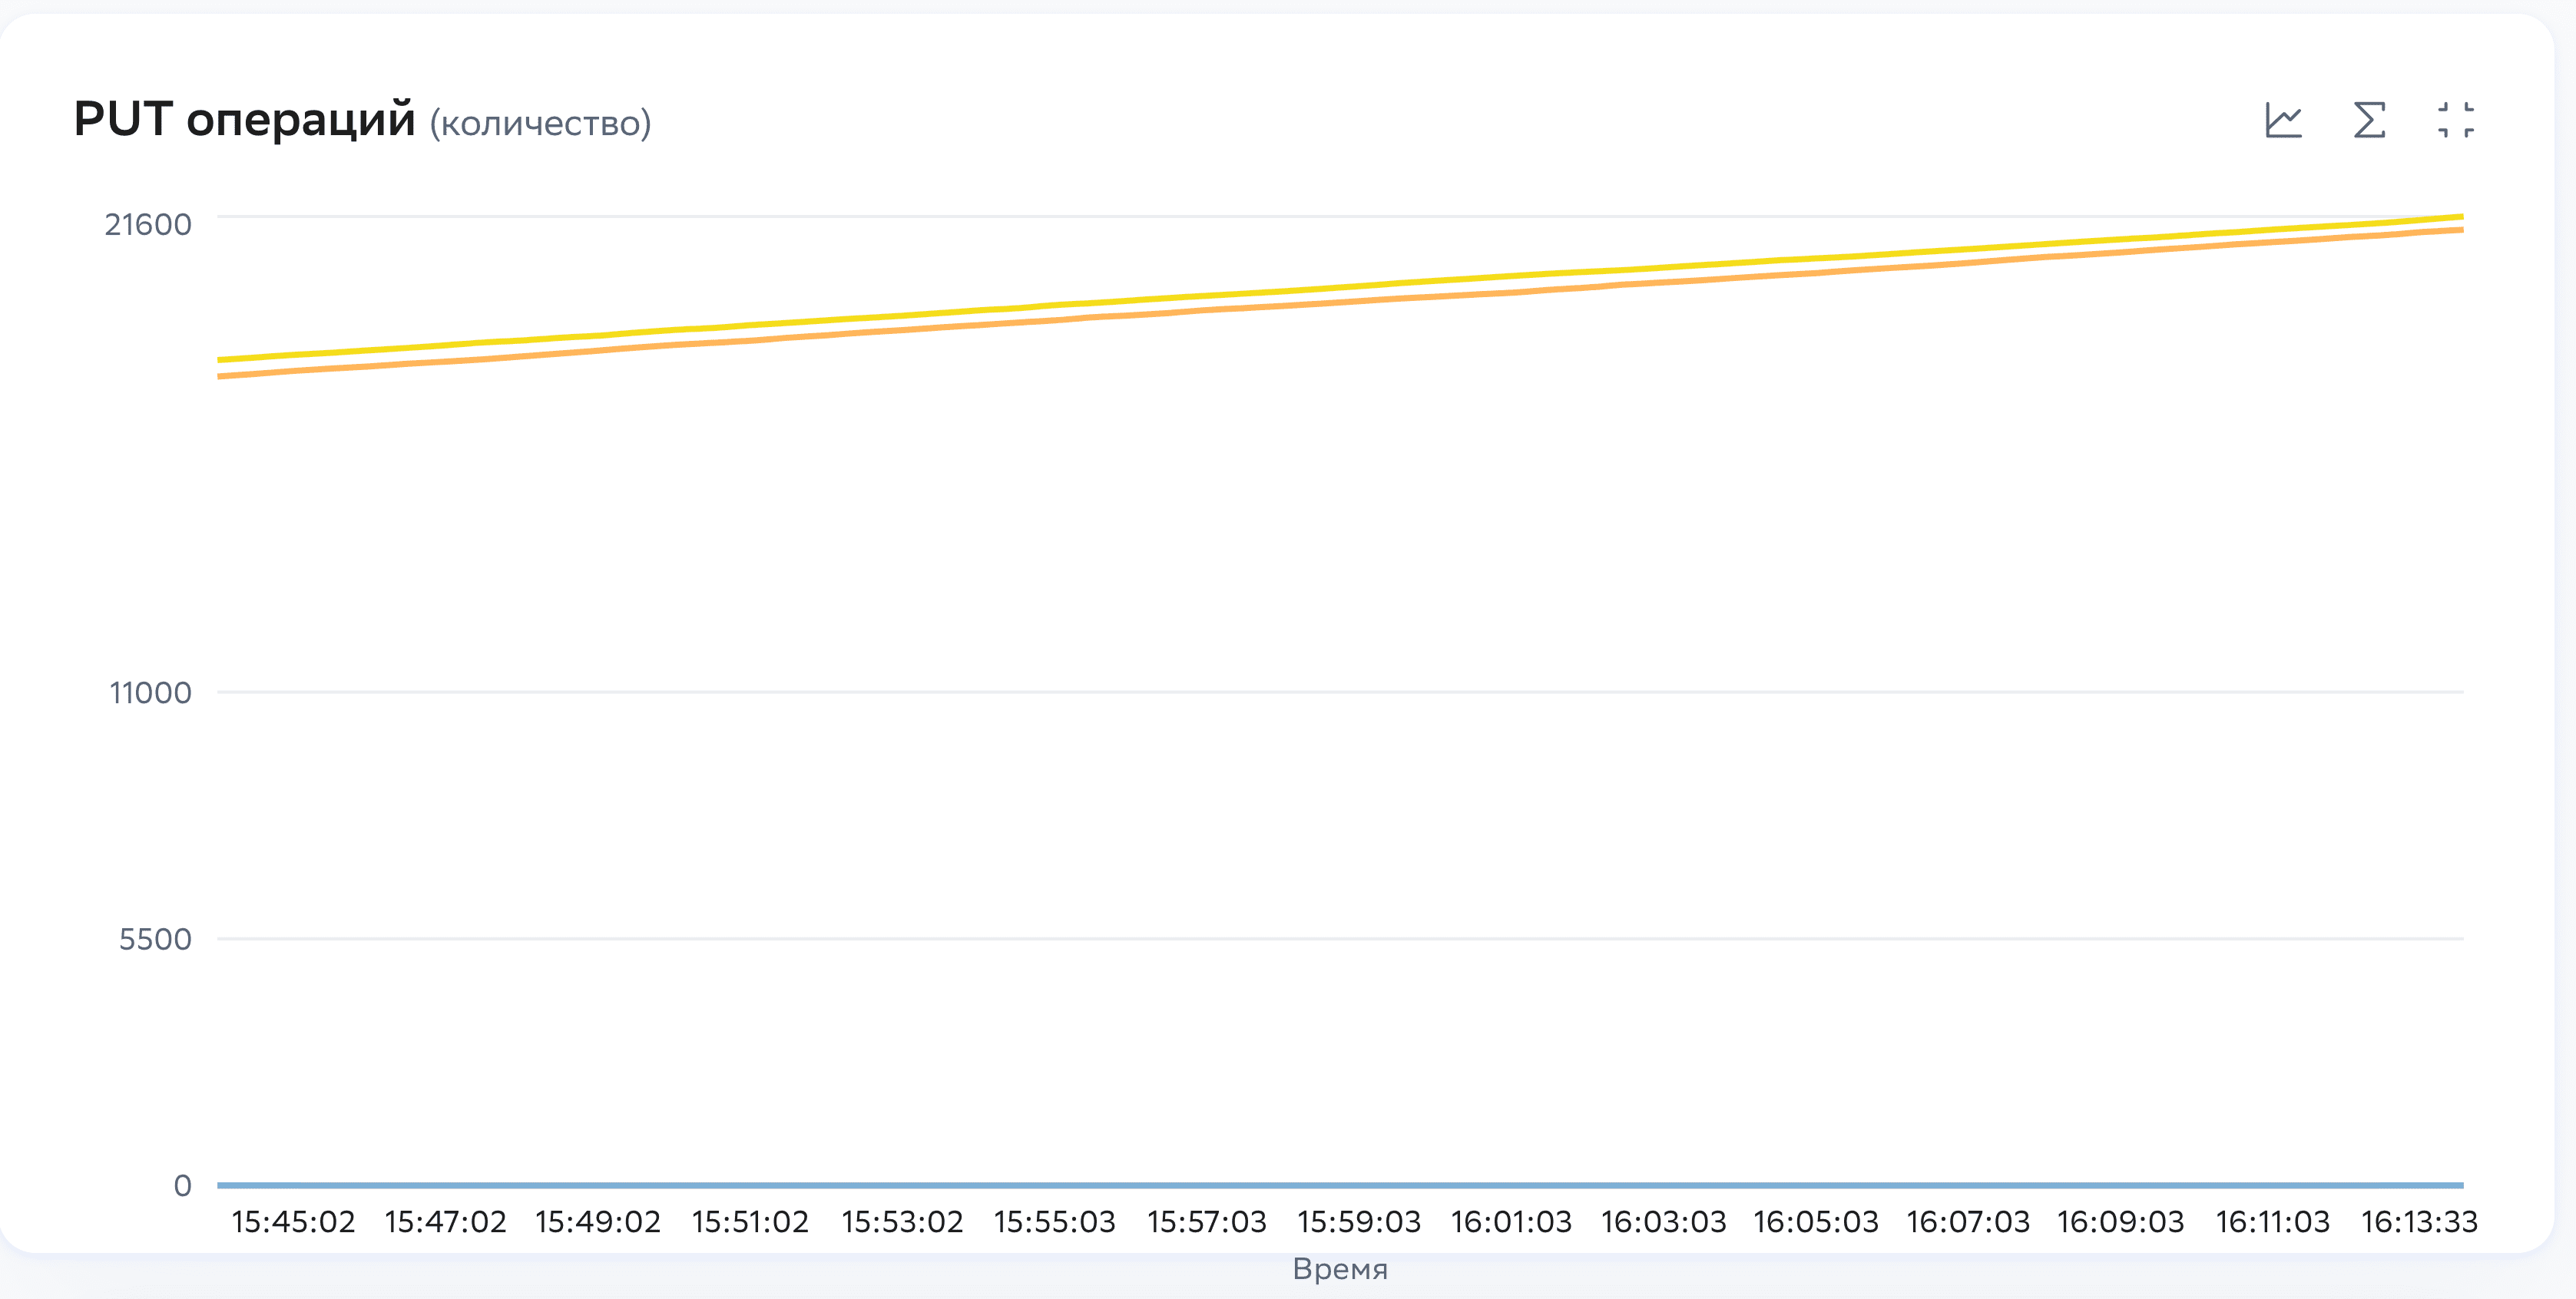Click the 15:51:02 time label
2576x1299 pixels.
(x=750, y=1222)
